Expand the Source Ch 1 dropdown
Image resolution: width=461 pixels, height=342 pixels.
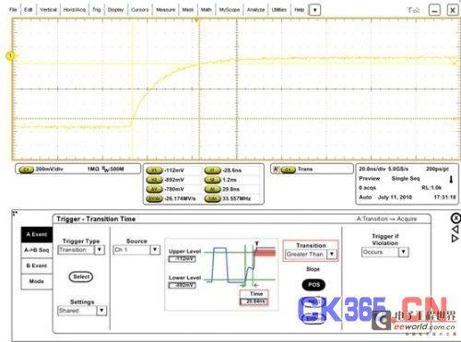click(x=136, y=250)
